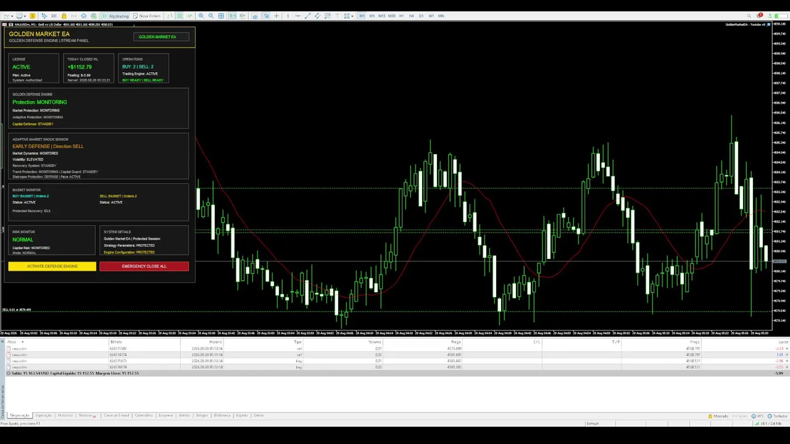Open the Notícias tab
This screenshot has height=444, width=790.
tap(86, 416)
